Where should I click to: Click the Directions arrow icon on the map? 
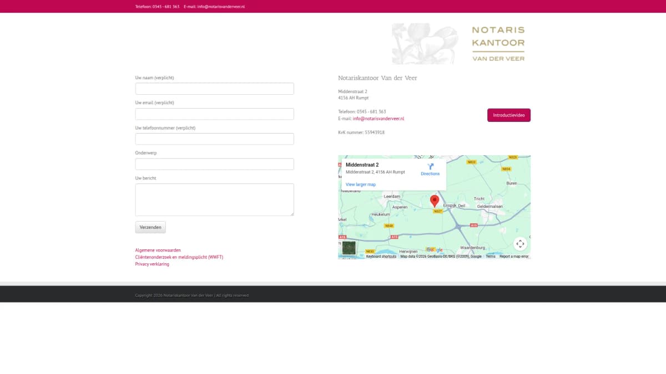point(430,167)
